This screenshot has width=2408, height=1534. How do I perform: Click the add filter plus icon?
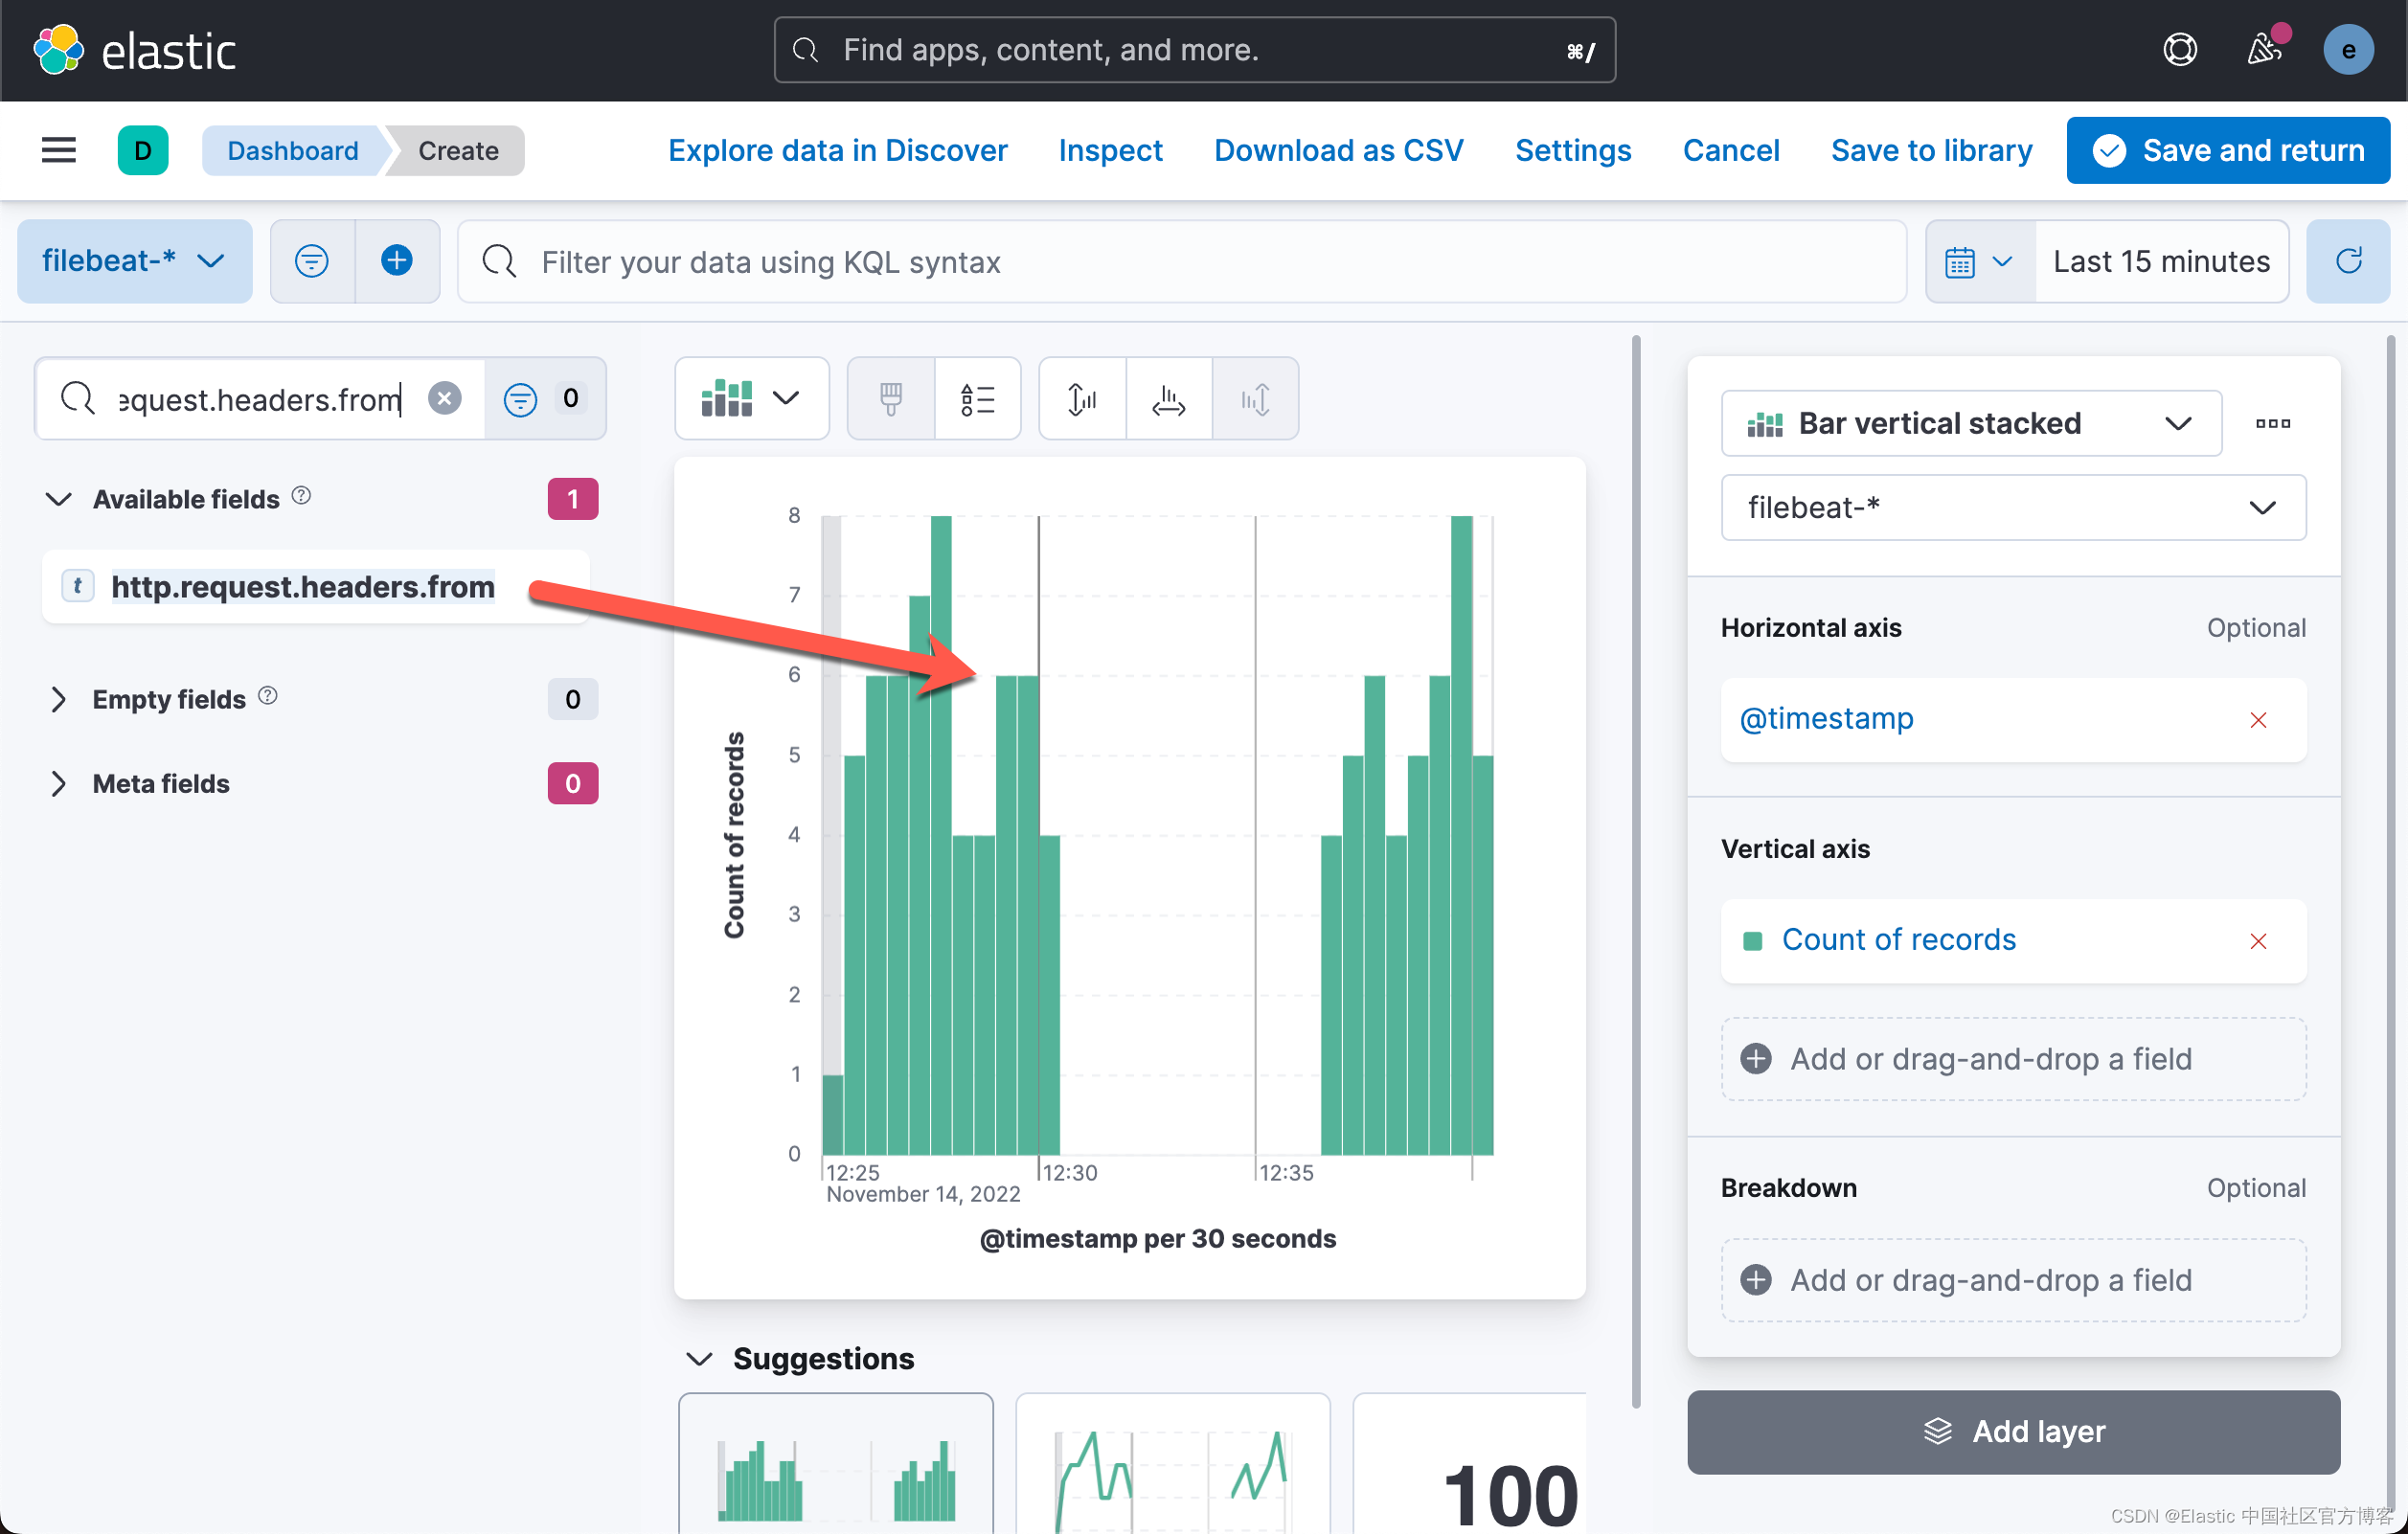coord(396,261)
